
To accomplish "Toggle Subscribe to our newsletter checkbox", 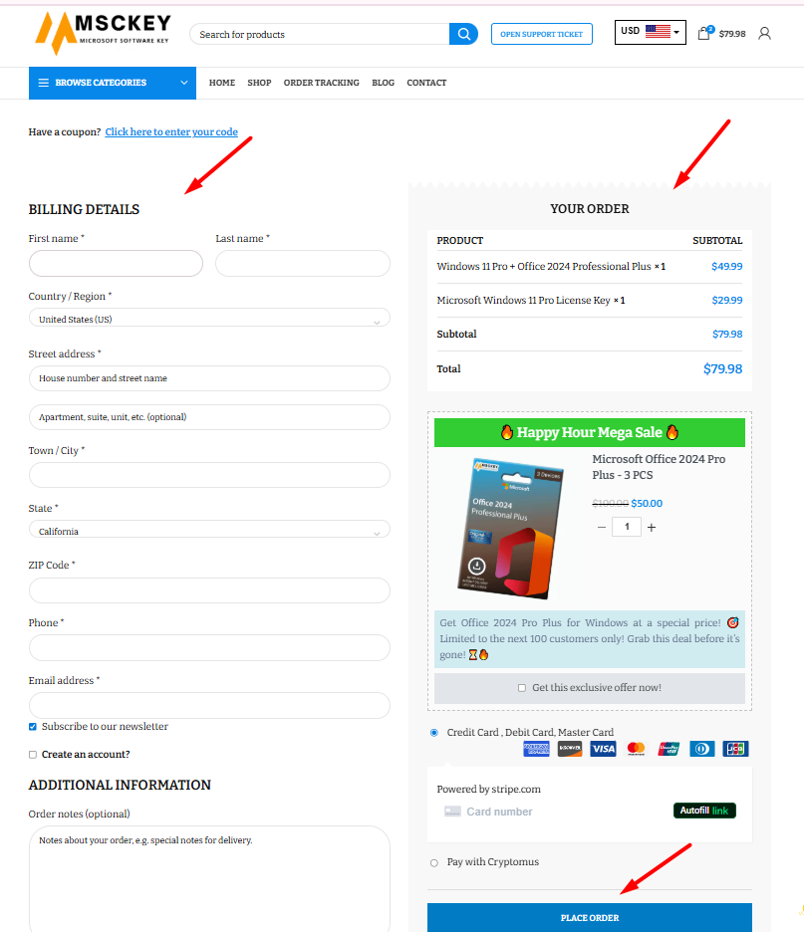I will 33,726.
